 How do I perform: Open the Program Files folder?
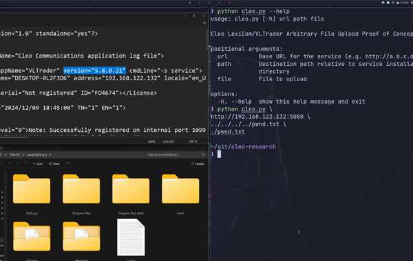(81, 189)
